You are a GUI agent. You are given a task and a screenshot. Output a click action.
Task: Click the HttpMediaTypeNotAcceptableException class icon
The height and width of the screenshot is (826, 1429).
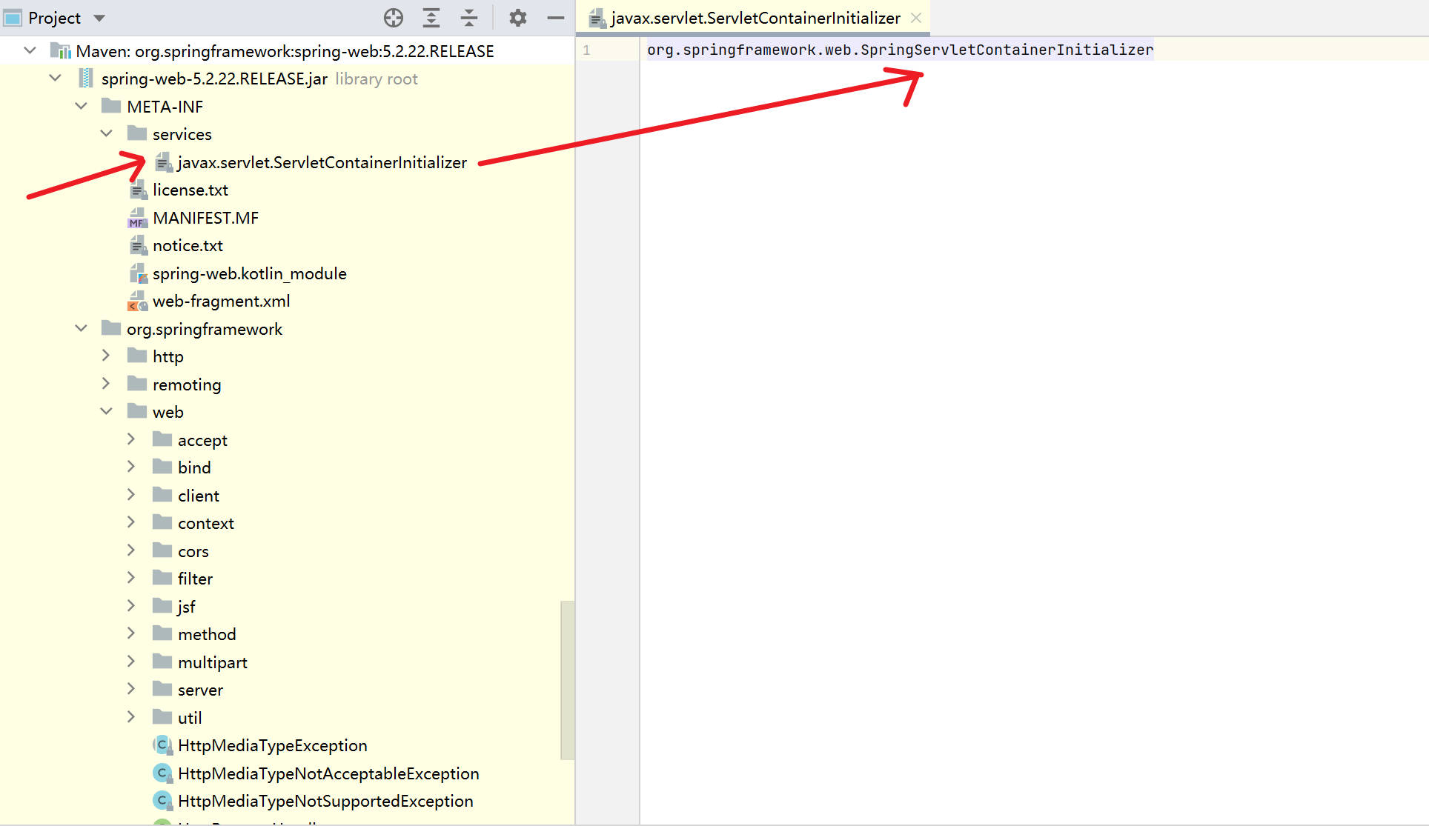[162, 773]
